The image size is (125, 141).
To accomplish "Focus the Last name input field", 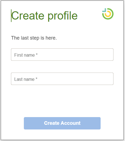I will (62, 79).
